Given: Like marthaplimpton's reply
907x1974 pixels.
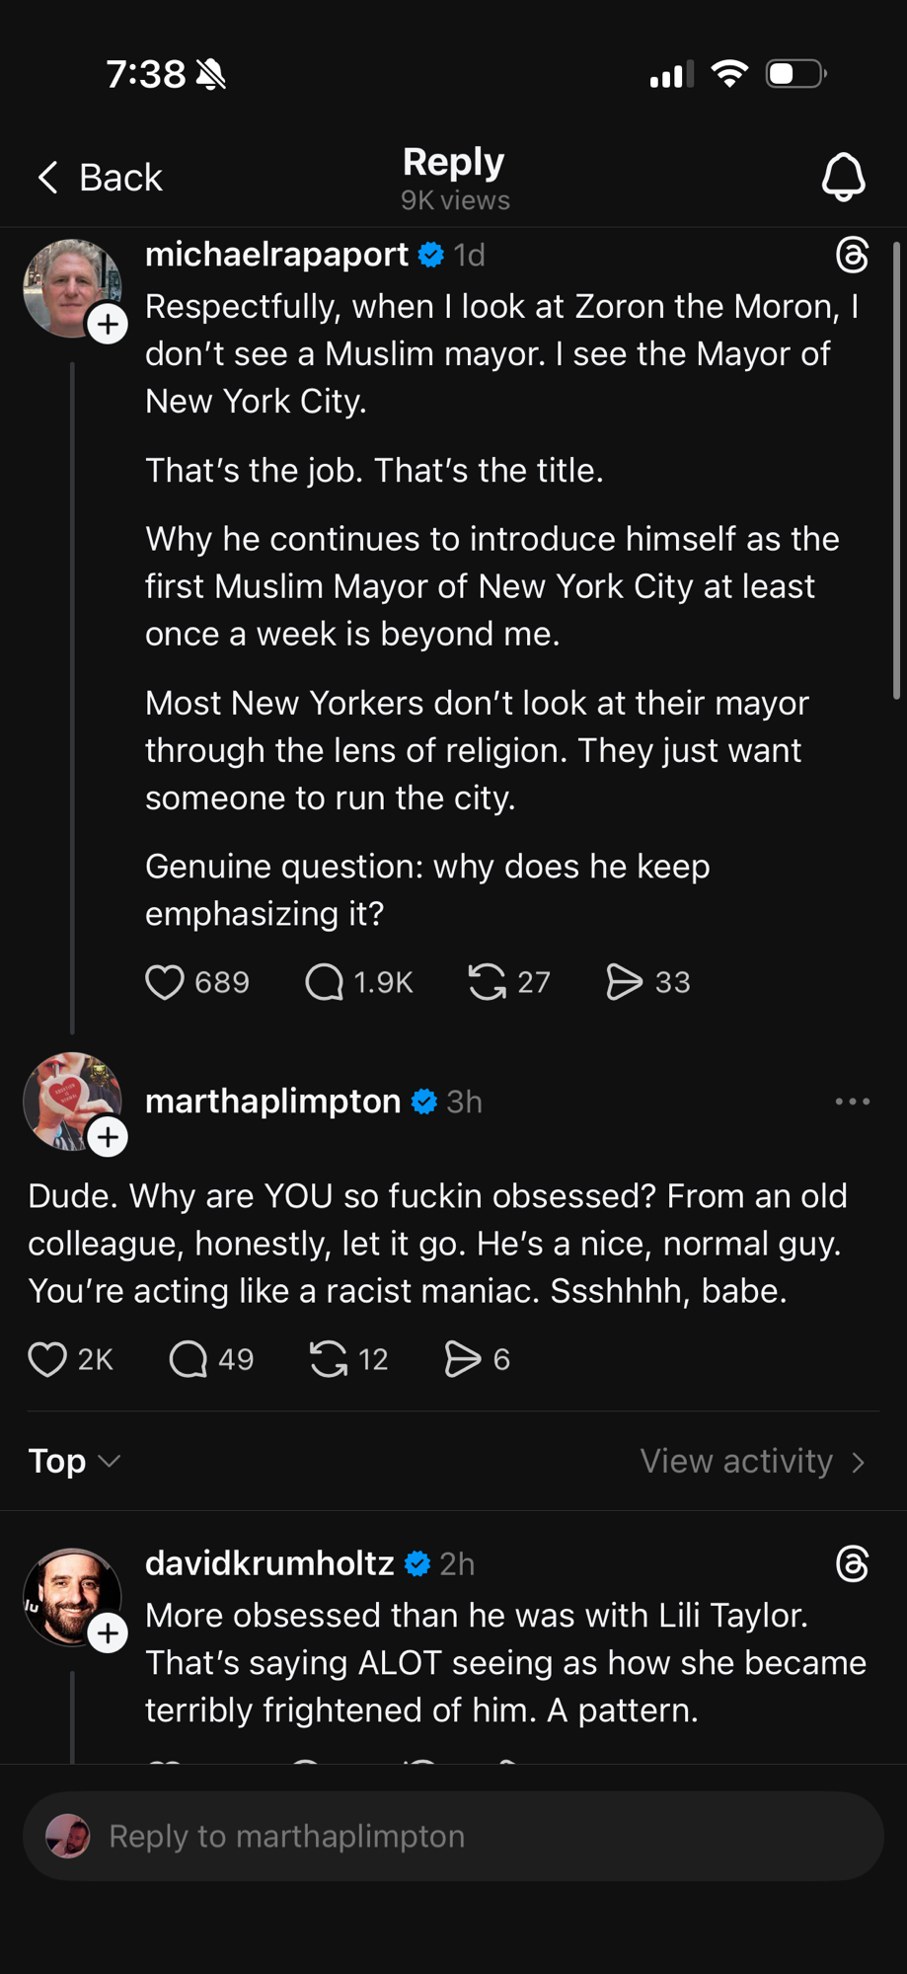Looking at the screenshot, I should pyautogui.click(x=47, y=1359).
